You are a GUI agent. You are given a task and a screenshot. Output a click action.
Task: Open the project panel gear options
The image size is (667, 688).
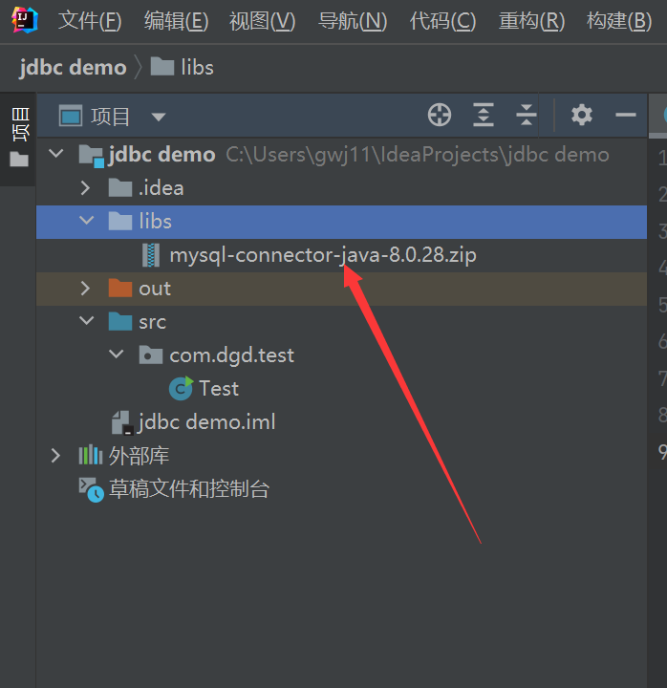point(582,115)
